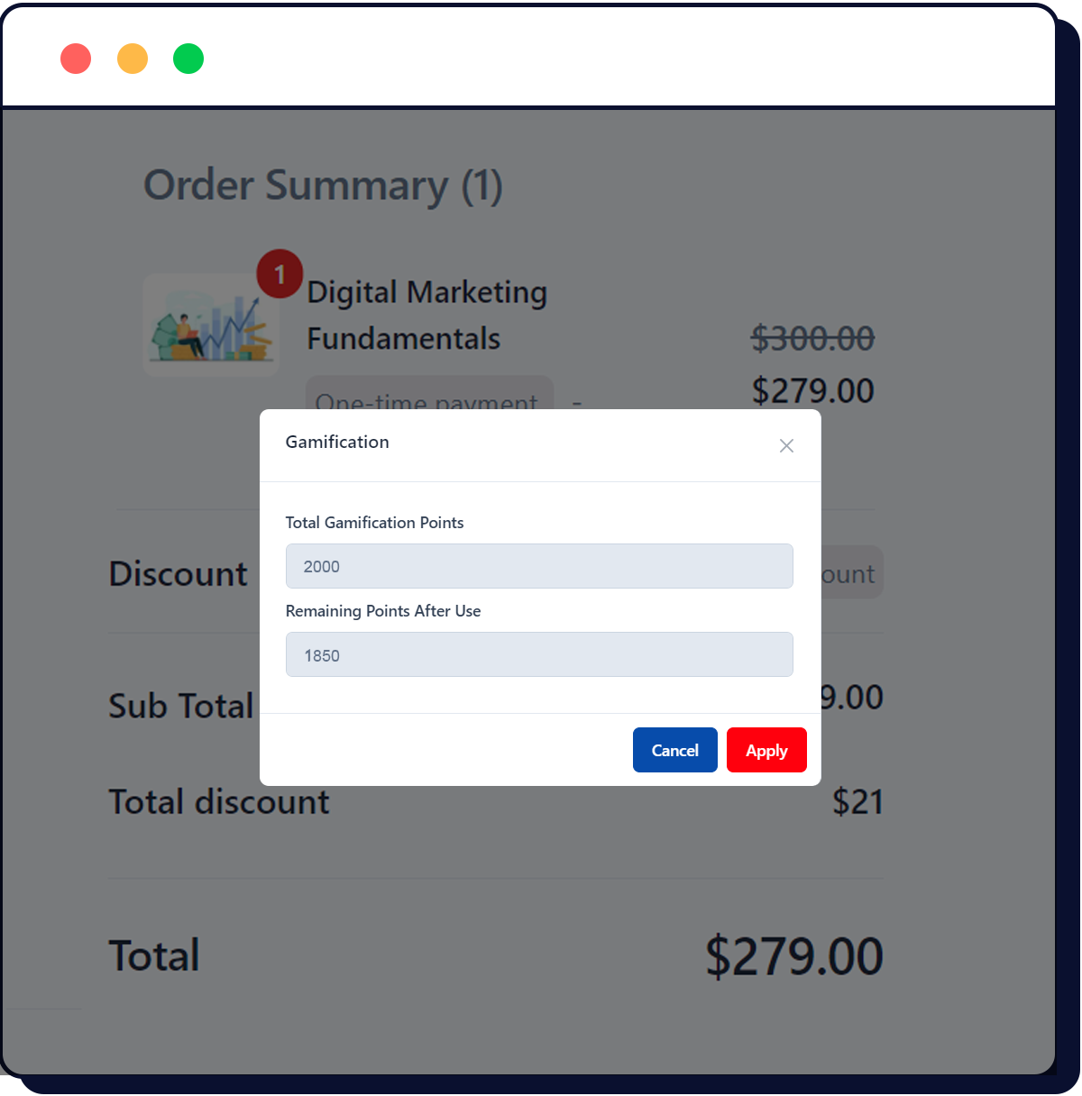Screen dimensions: 1082x1096
Task: Click the partially hidden discount button
Action: tap(851, 573)
